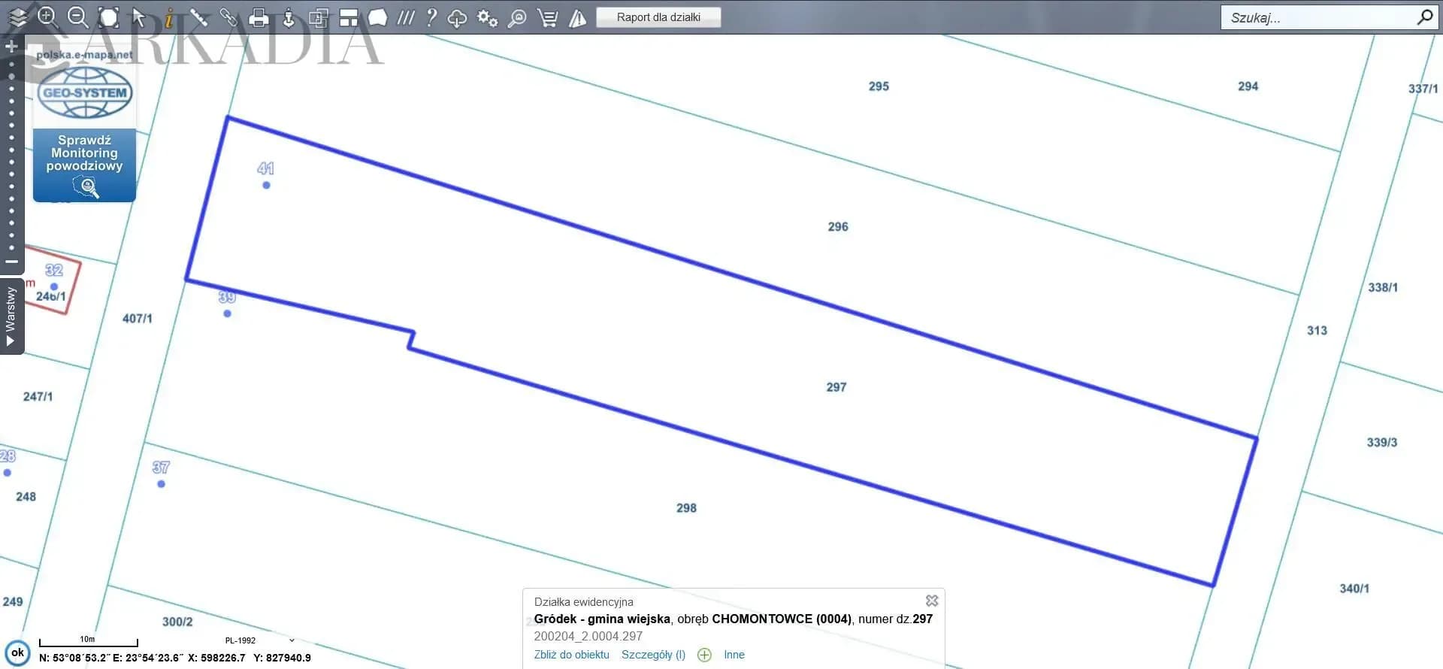Click the triple slash what3words icon

(x=406, y=17)
